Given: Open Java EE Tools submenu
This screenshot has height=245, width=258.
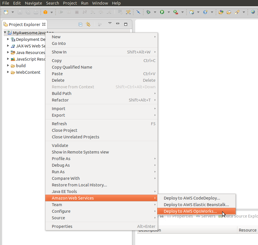Looking at the screenshot, I should tap(101, 192).
